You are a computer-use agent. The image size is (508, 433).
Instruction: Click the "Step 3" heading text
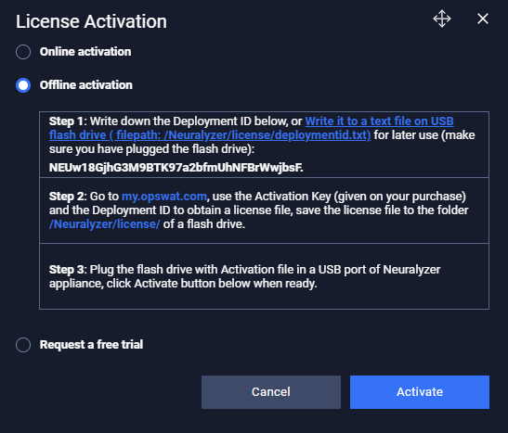point(67,270)
